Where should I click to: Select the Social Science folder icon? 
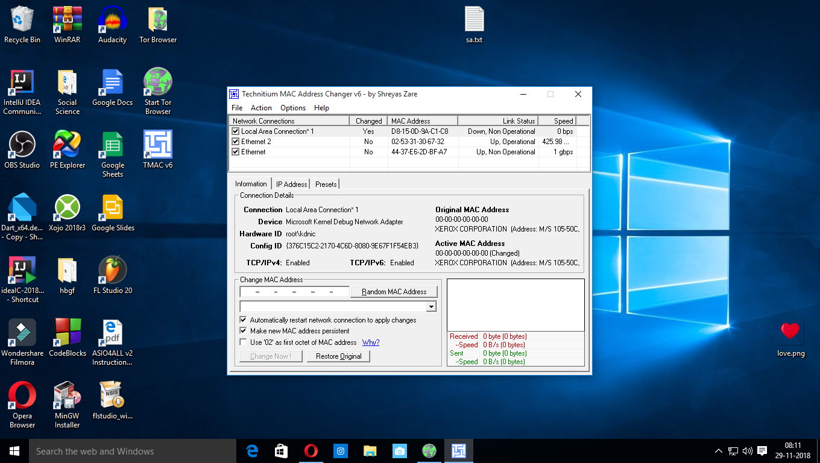click(x=68, y=92)
